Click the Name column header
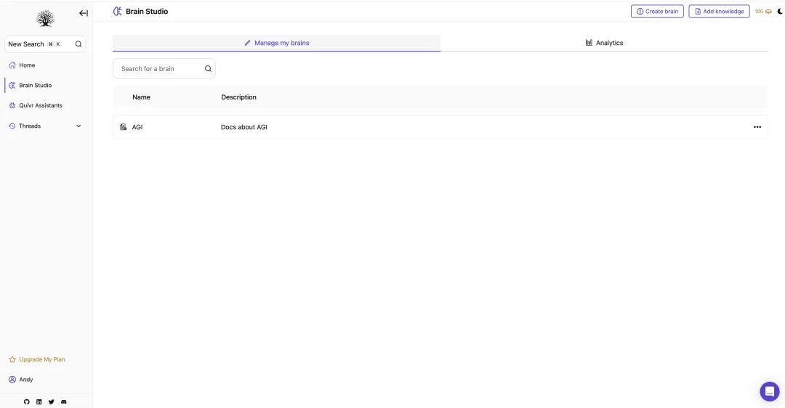Viewport: 785px width, 408px height. tap(141, 97)
